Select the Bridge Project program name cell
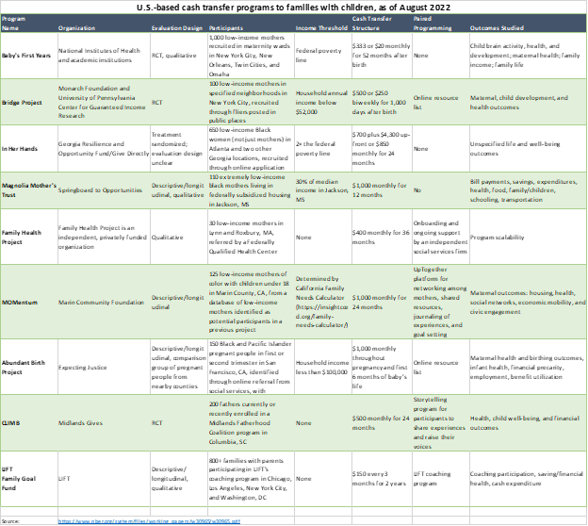 point(26,103)
